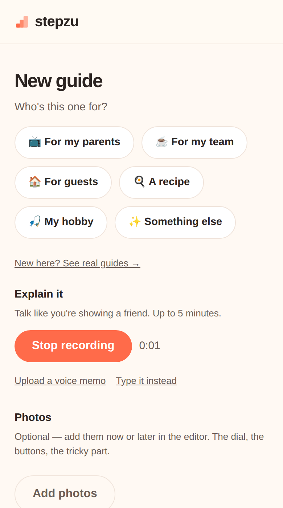Click the sparkles emoji icon
Image resolution: width=283 pixels, height=508 pixels.
pos(135,222)
